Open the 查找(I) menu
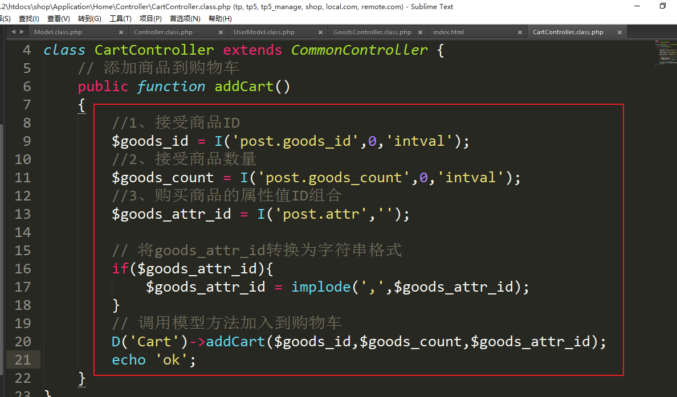 pyautogui.click(x=29, y=19)
